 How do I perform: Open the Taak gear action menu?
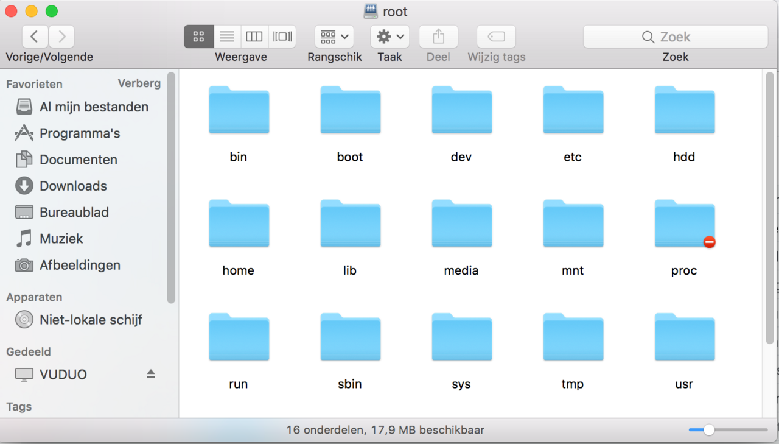coord(389,37)
